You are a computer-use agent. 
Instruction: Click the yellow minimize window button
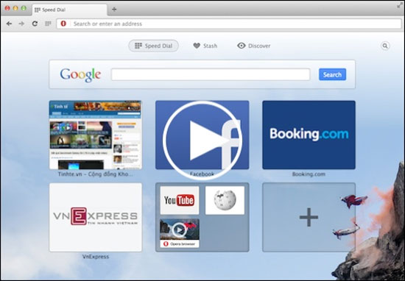(15, 8)
